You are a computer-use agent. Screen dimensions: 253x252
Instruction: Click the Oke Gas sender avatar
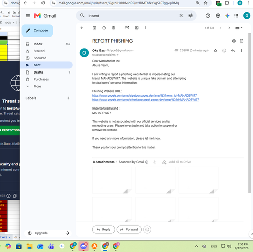tap(84, 53)
